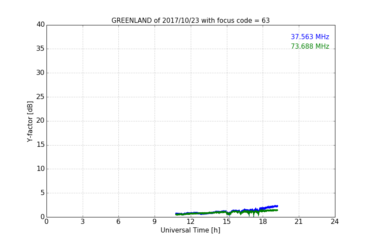Image resolution: width=372 pixels, height=248 pixels.
Task: Click the 'Universal Time [h]' axis label
Action: point(190,230)
